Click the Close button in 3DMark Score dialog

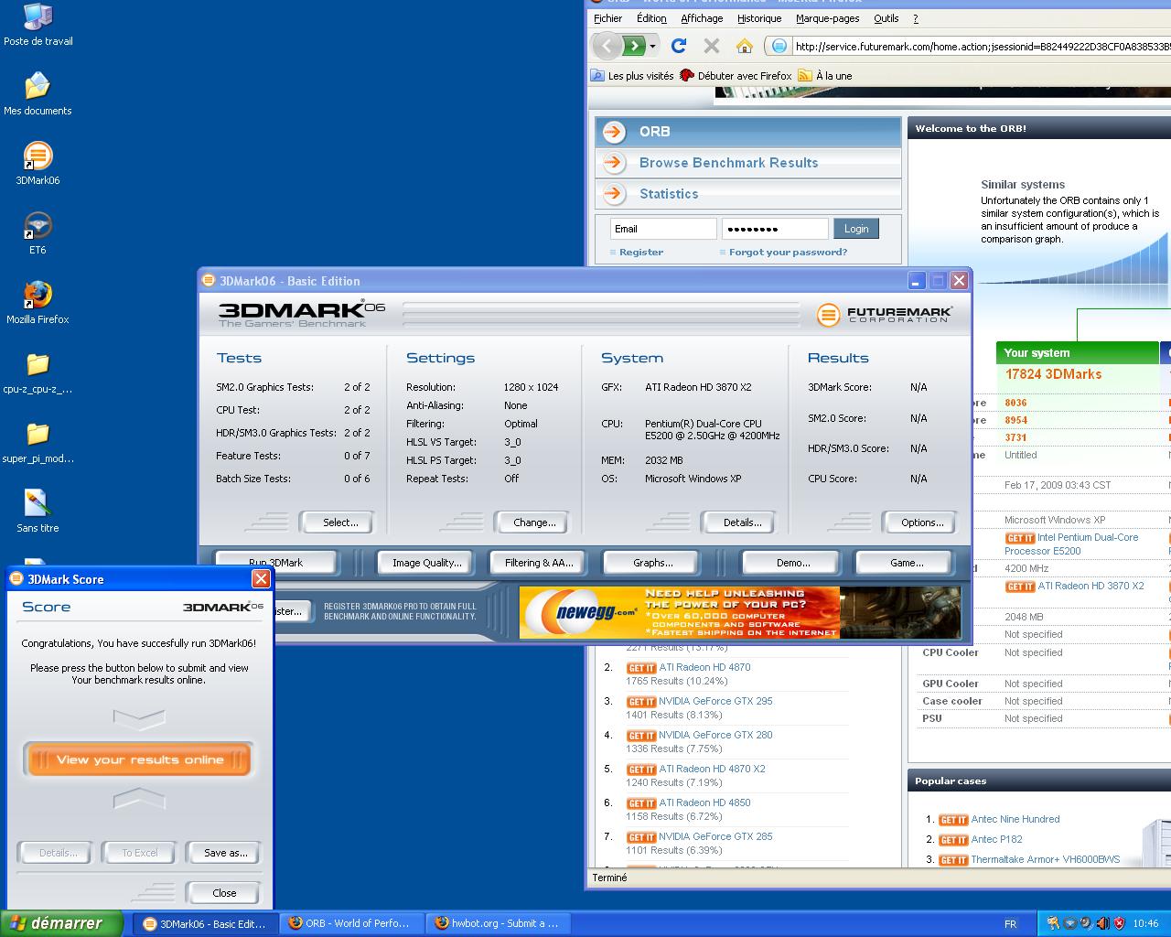pyautogui.click(x=223, y=893)
